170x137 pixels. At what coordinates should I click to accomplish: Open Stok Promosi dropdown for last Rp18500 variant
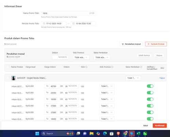[107, 119]
